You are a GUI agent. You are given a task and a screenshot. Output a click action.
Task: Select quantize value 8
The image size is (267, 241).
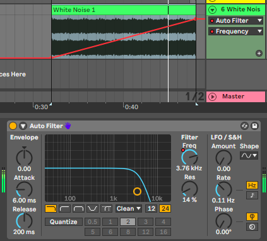coord(128,232)
